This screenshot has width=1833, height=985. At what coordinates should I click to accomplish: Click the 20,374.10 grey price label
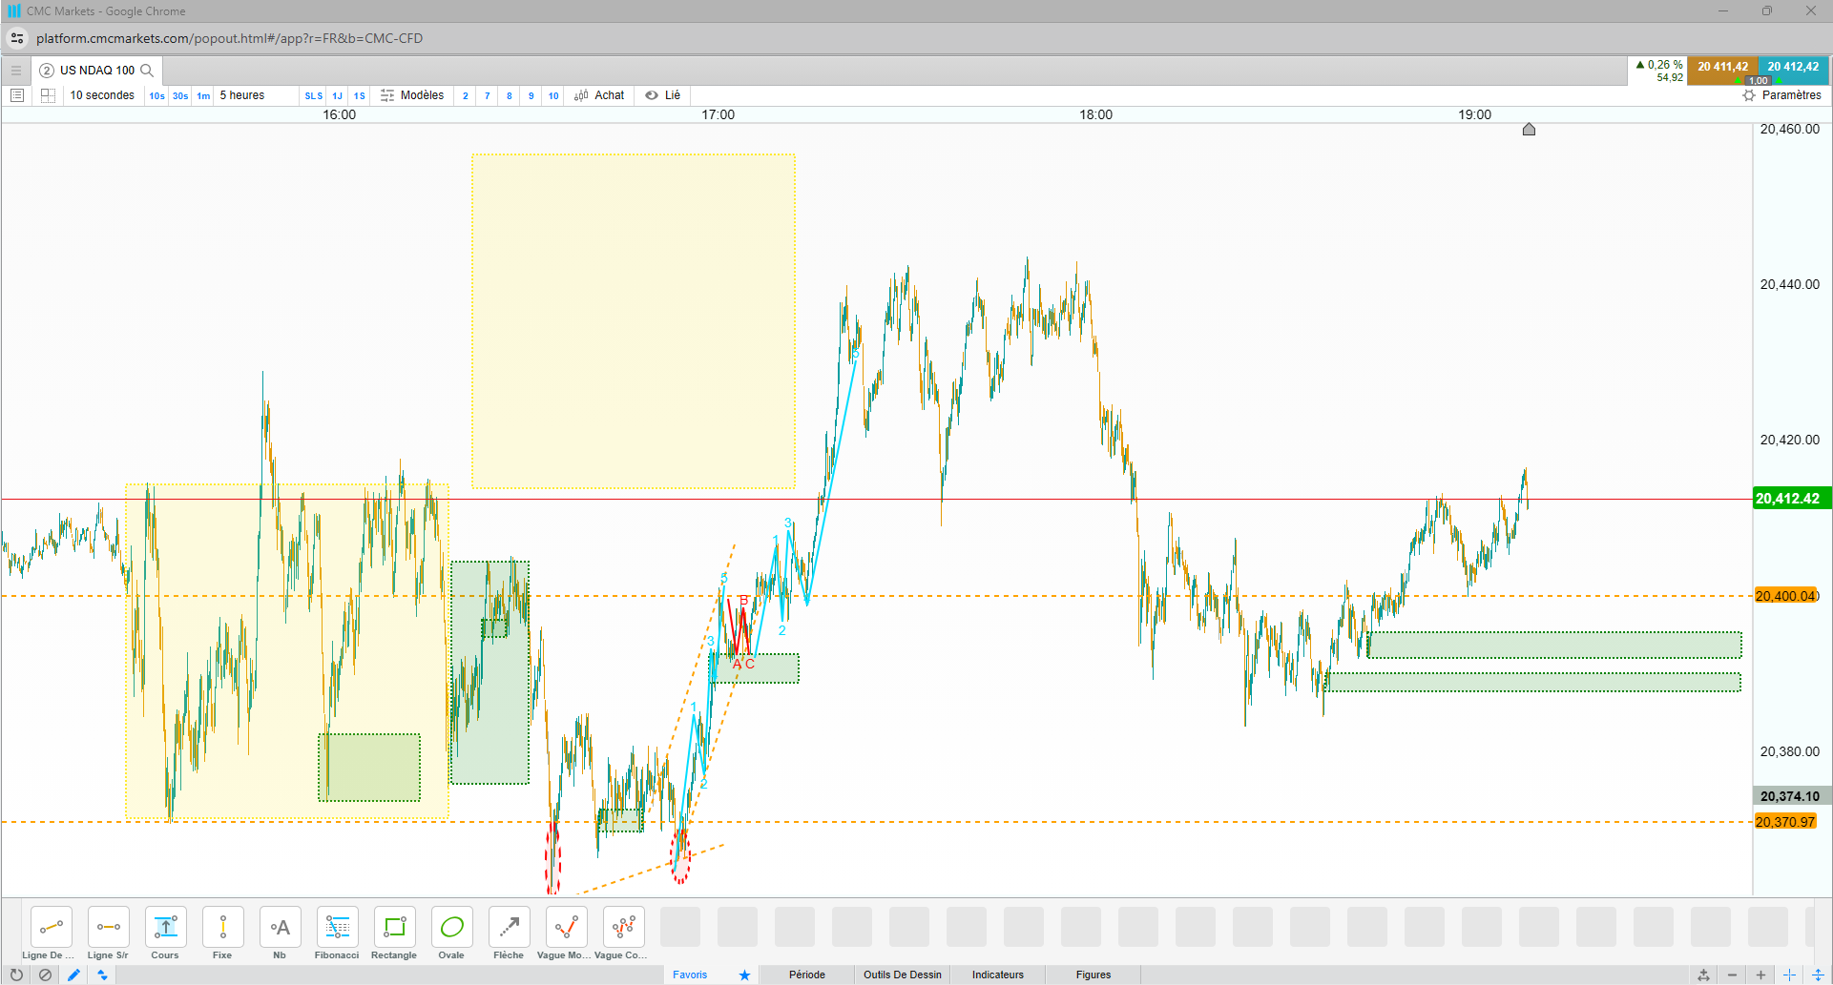coord(1790,796)
